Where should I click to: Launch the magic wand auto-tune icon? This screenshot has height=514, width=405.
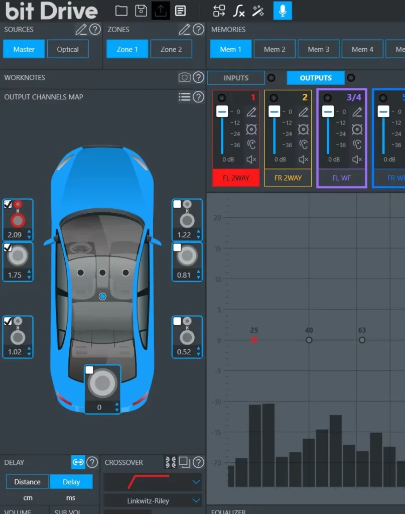(258, 11)
